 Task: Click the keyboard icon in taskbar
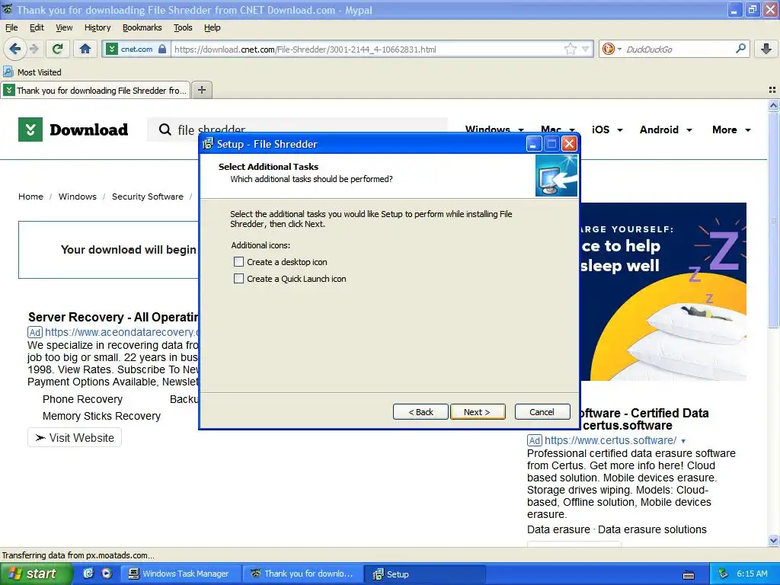tap(689, 575)
